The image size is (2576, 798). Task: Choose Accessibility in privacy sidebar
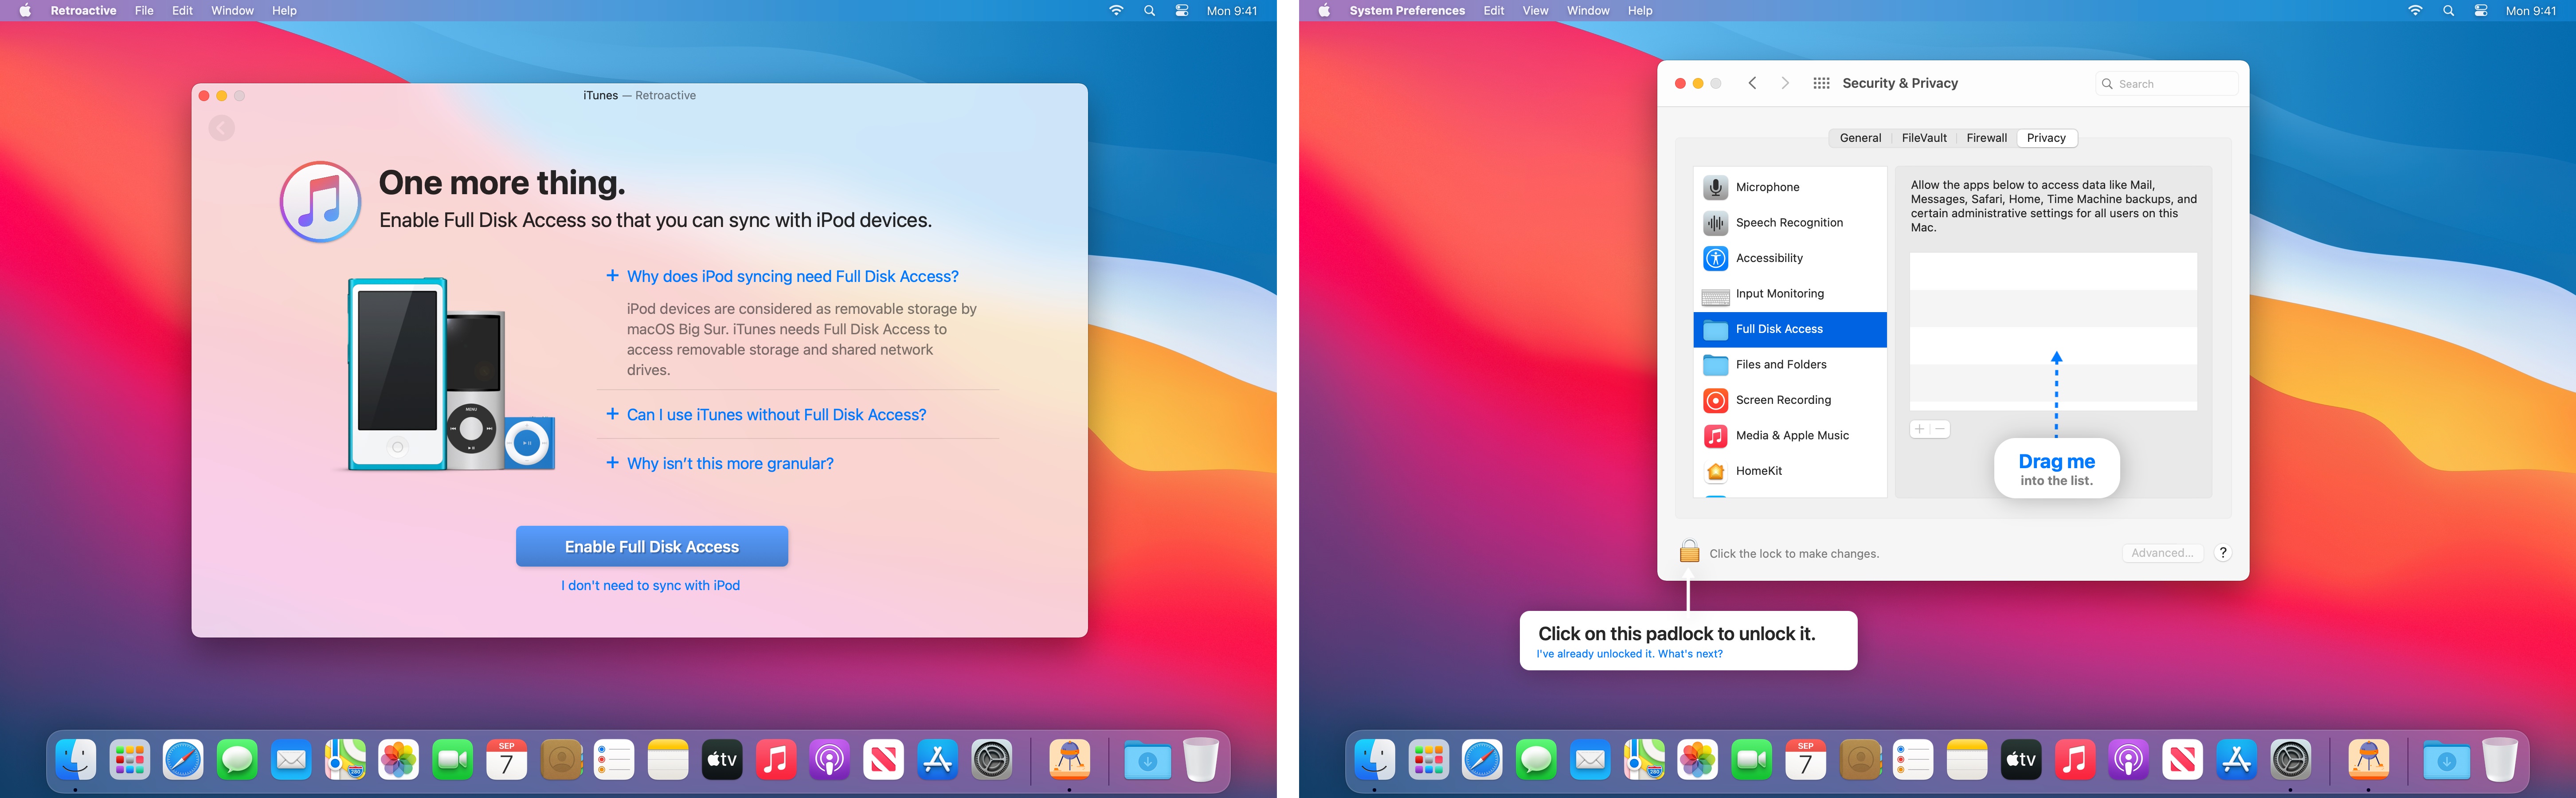click(1768, 258)
